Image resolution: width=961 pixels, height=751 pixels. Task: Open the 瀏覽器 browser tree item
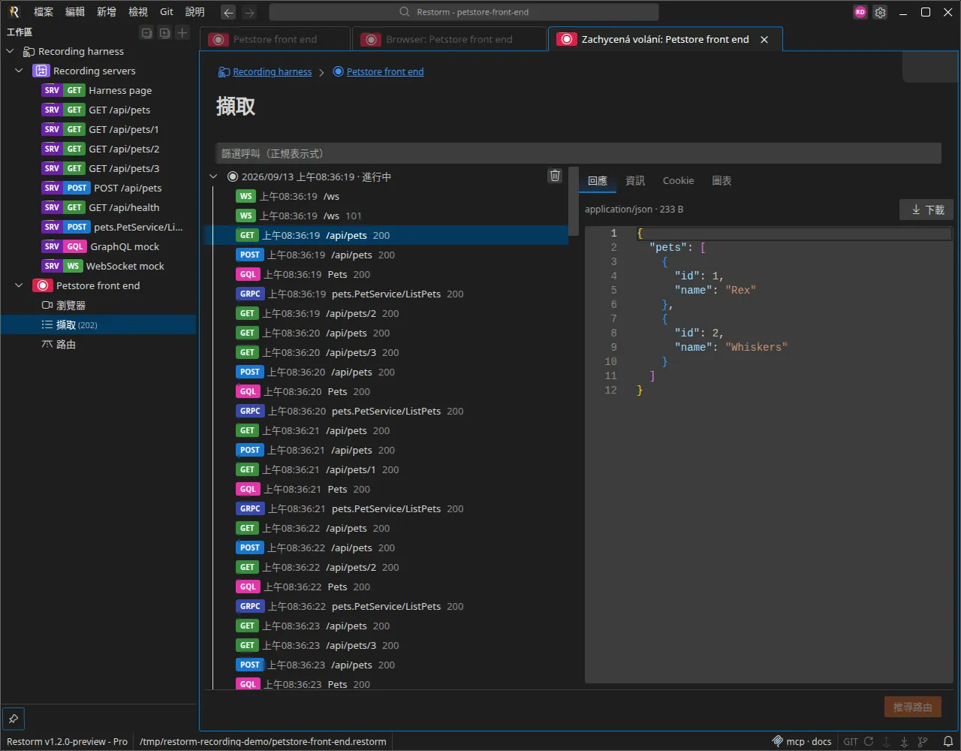[98, 306]
